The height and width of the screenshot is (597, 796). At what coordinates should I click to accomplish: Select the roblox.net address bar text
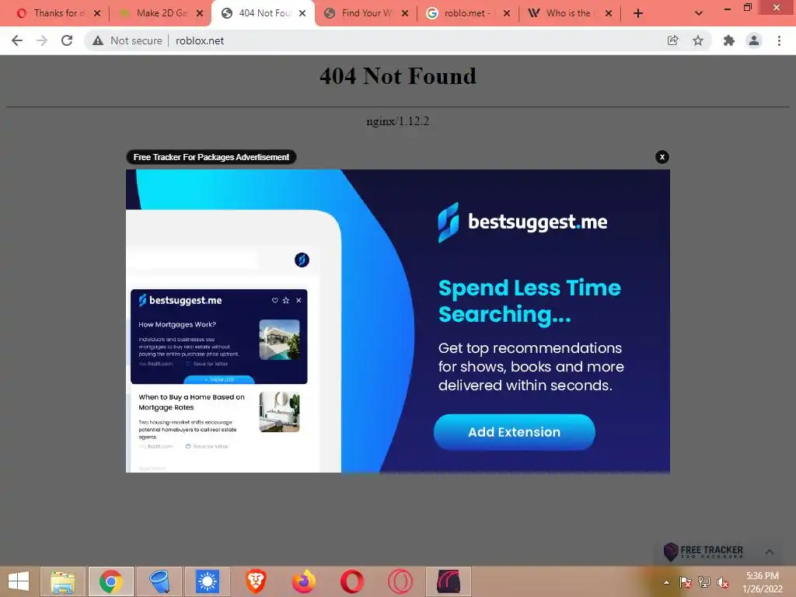(x=200, y=40)
